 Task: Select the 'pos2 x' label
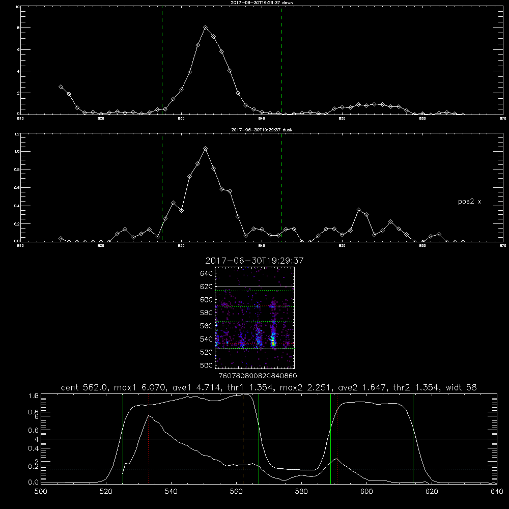click(x=470, y=202)
